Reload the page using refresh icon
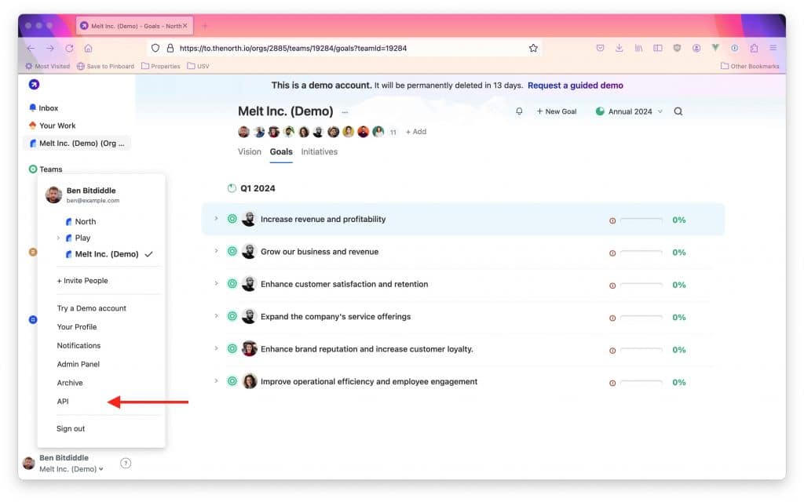Viewport: 804px width, 502px height. [x=69, y=48]
